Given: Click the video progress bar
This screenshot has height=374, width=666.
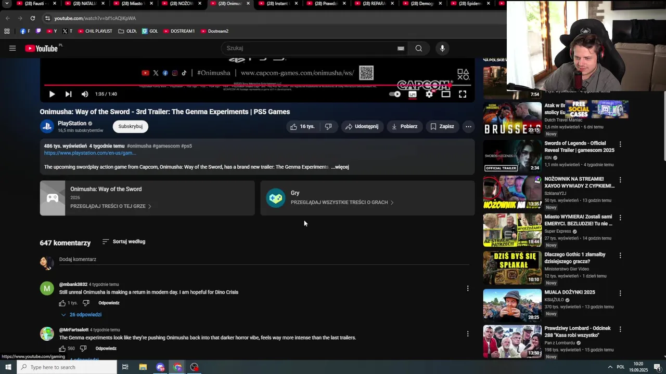Looking at the screenshot, I should pyautogui.click(x=258, y=85).
